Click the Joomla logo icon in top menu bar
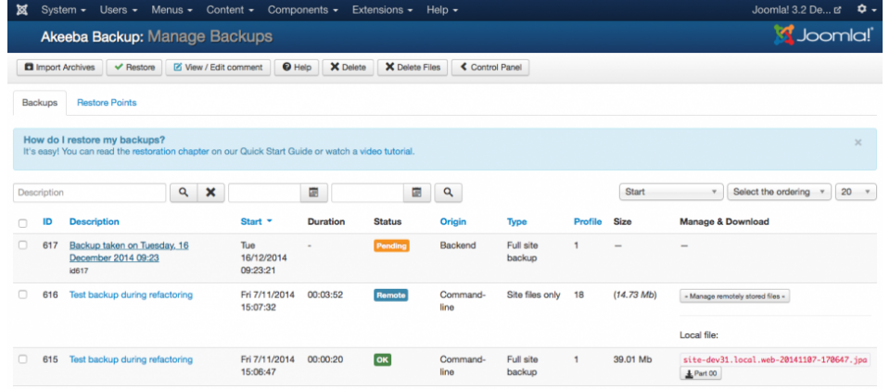The height and width of the screenshot is (389, 890). (22, 9)
